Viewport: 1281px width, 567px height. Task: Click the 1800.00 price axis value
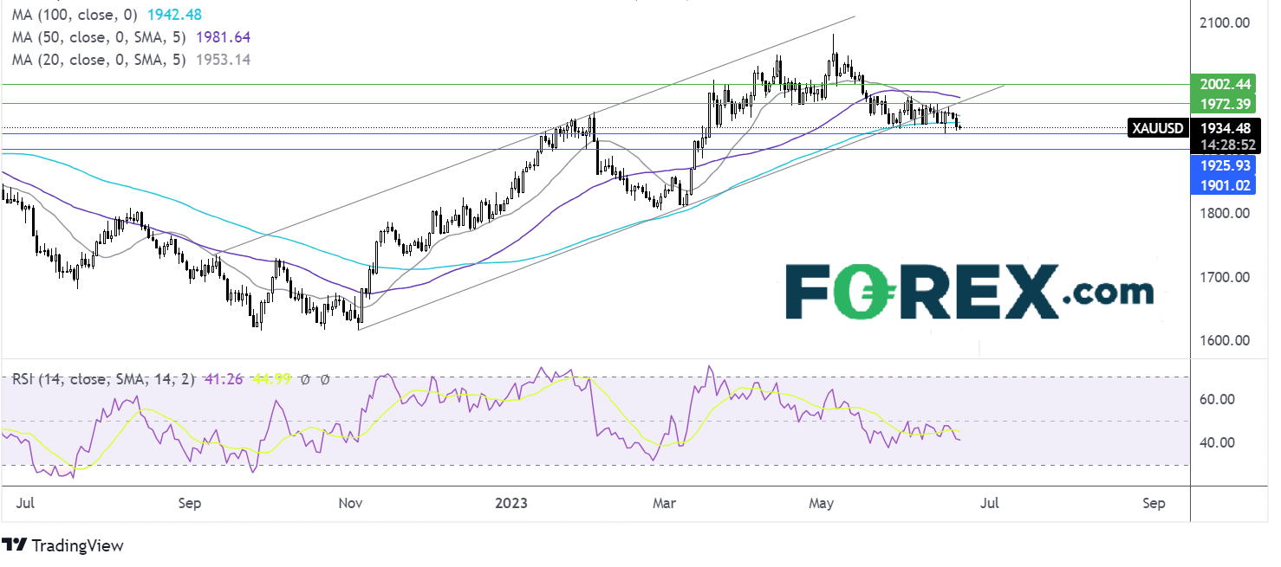(x=1225, y=214)
